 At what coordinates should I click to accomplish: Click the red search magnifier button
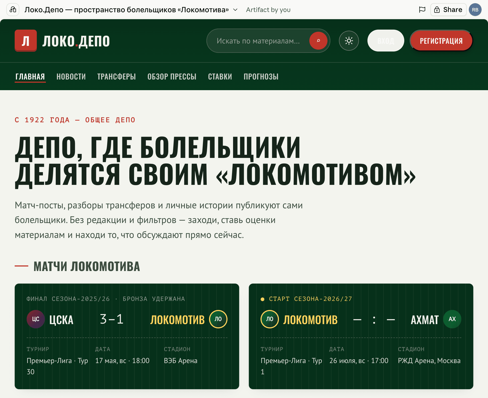tap(318, 41)
